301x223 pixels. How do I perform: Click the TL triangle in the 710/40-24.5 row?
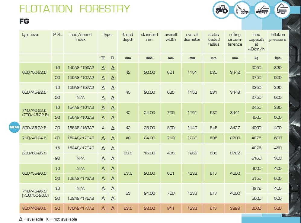[113, 138]
